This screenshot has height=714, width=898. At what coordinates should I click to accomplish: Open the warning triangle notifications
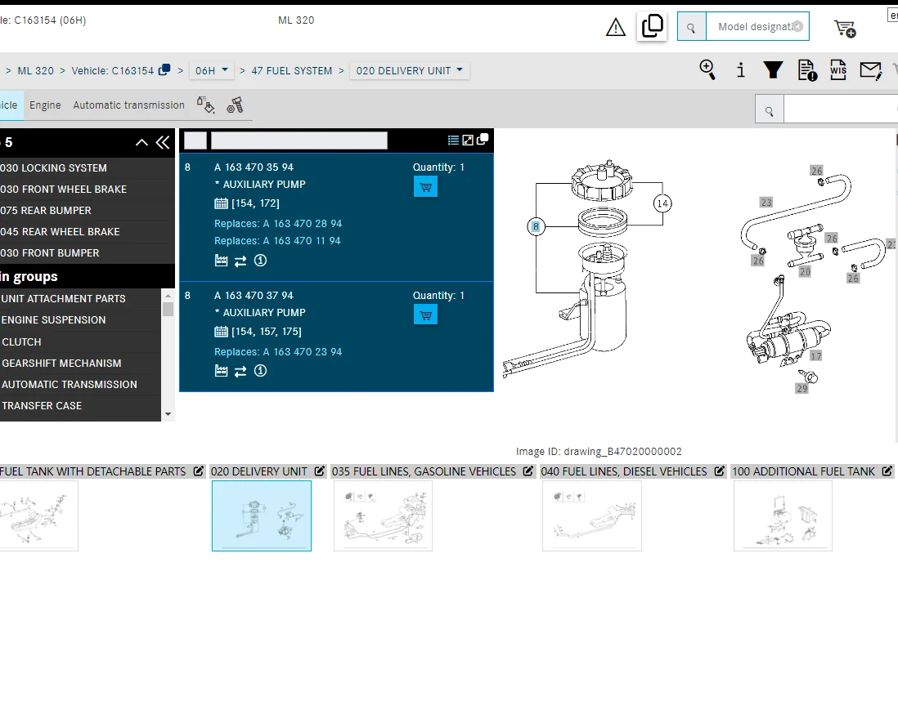click(616, 27)
